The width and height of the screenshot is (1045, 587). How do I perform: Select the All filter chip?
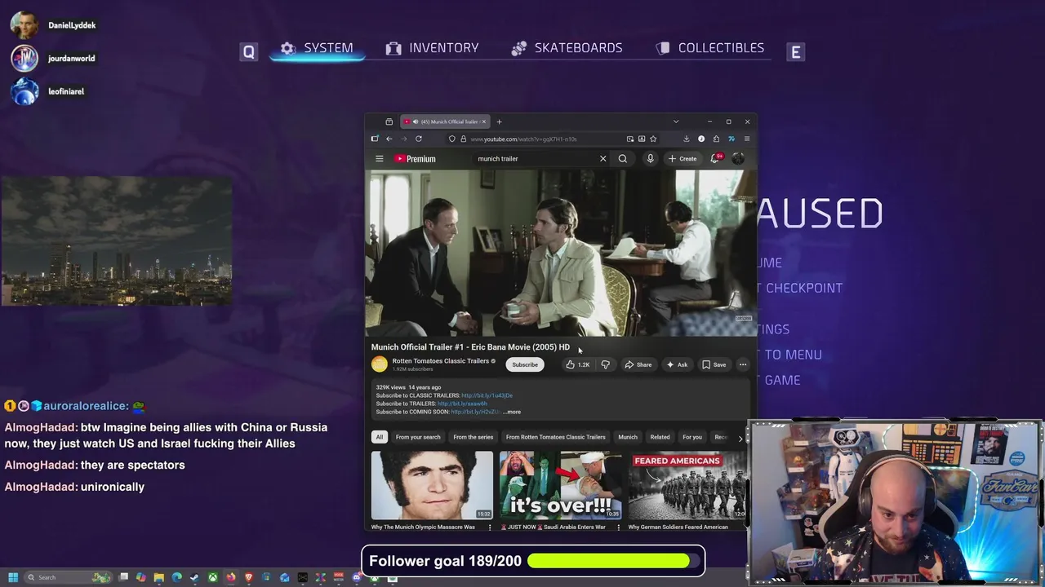pyautogui.click(x=379, y=437)
